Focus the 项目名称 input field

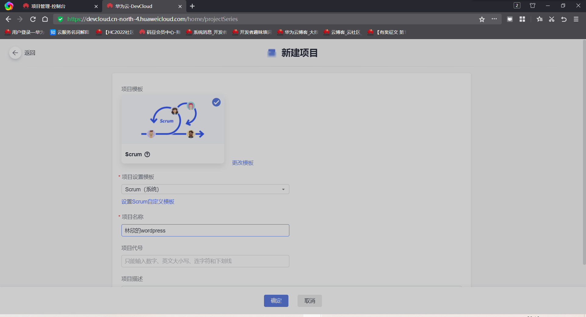point(205,230)
